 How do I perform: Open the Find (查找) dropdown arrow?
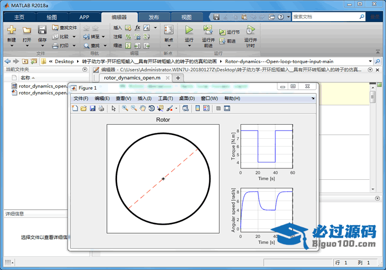pyautogui.click(x=105, y=46)
